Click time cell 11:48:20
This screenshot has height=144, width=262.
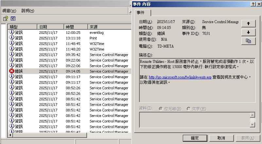[x=73, y=49]
